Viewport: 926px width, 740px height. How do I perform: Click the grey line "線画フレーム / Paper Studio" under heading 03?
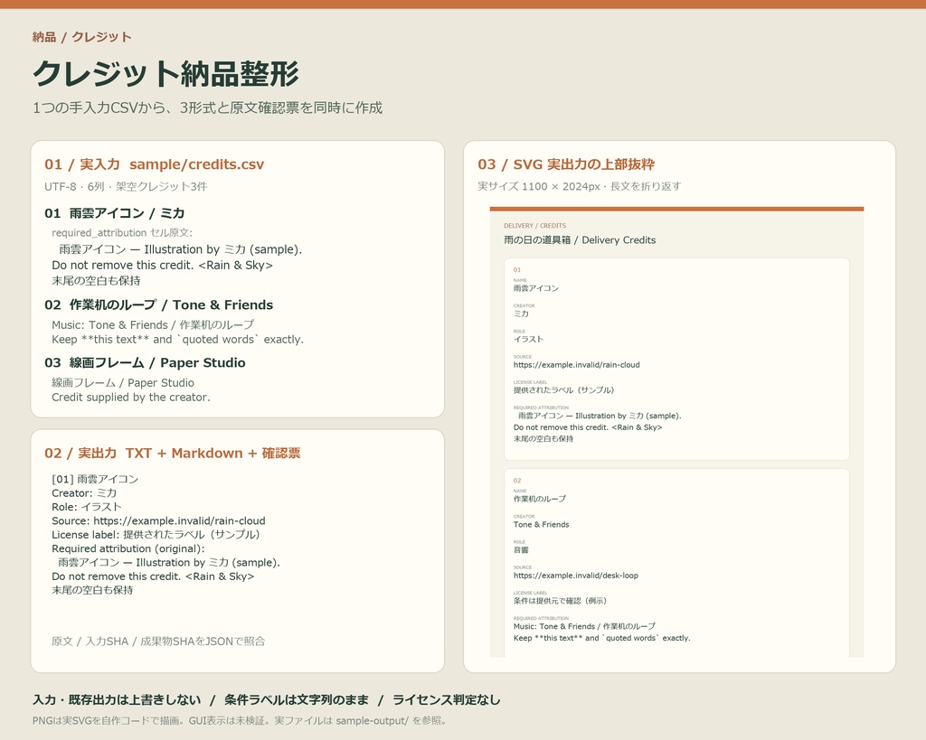[123, 382]
